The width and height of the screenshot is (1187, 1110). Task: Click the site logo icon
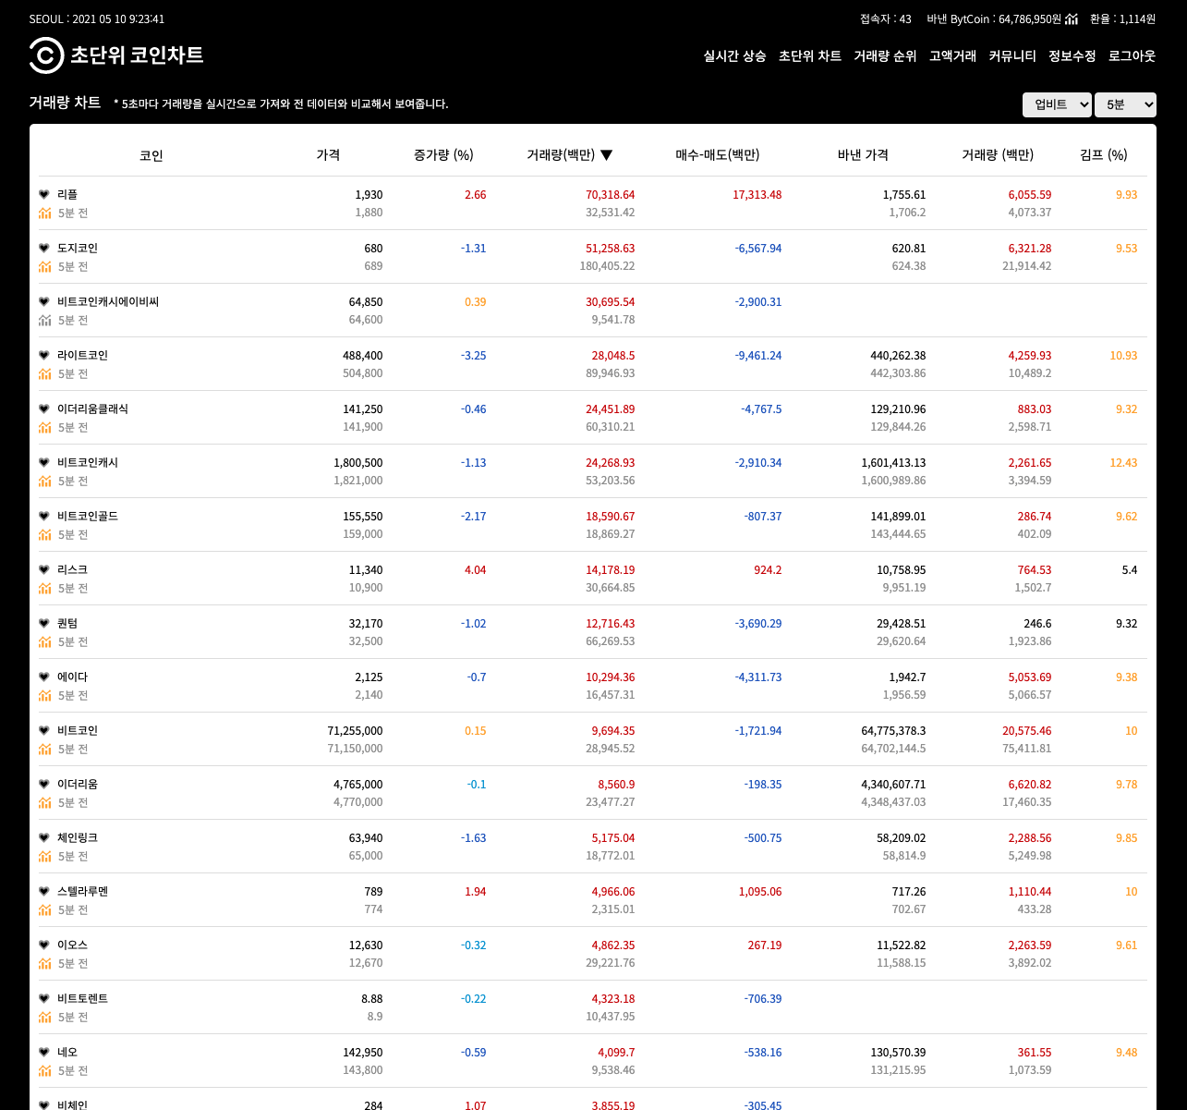(46, 55)
